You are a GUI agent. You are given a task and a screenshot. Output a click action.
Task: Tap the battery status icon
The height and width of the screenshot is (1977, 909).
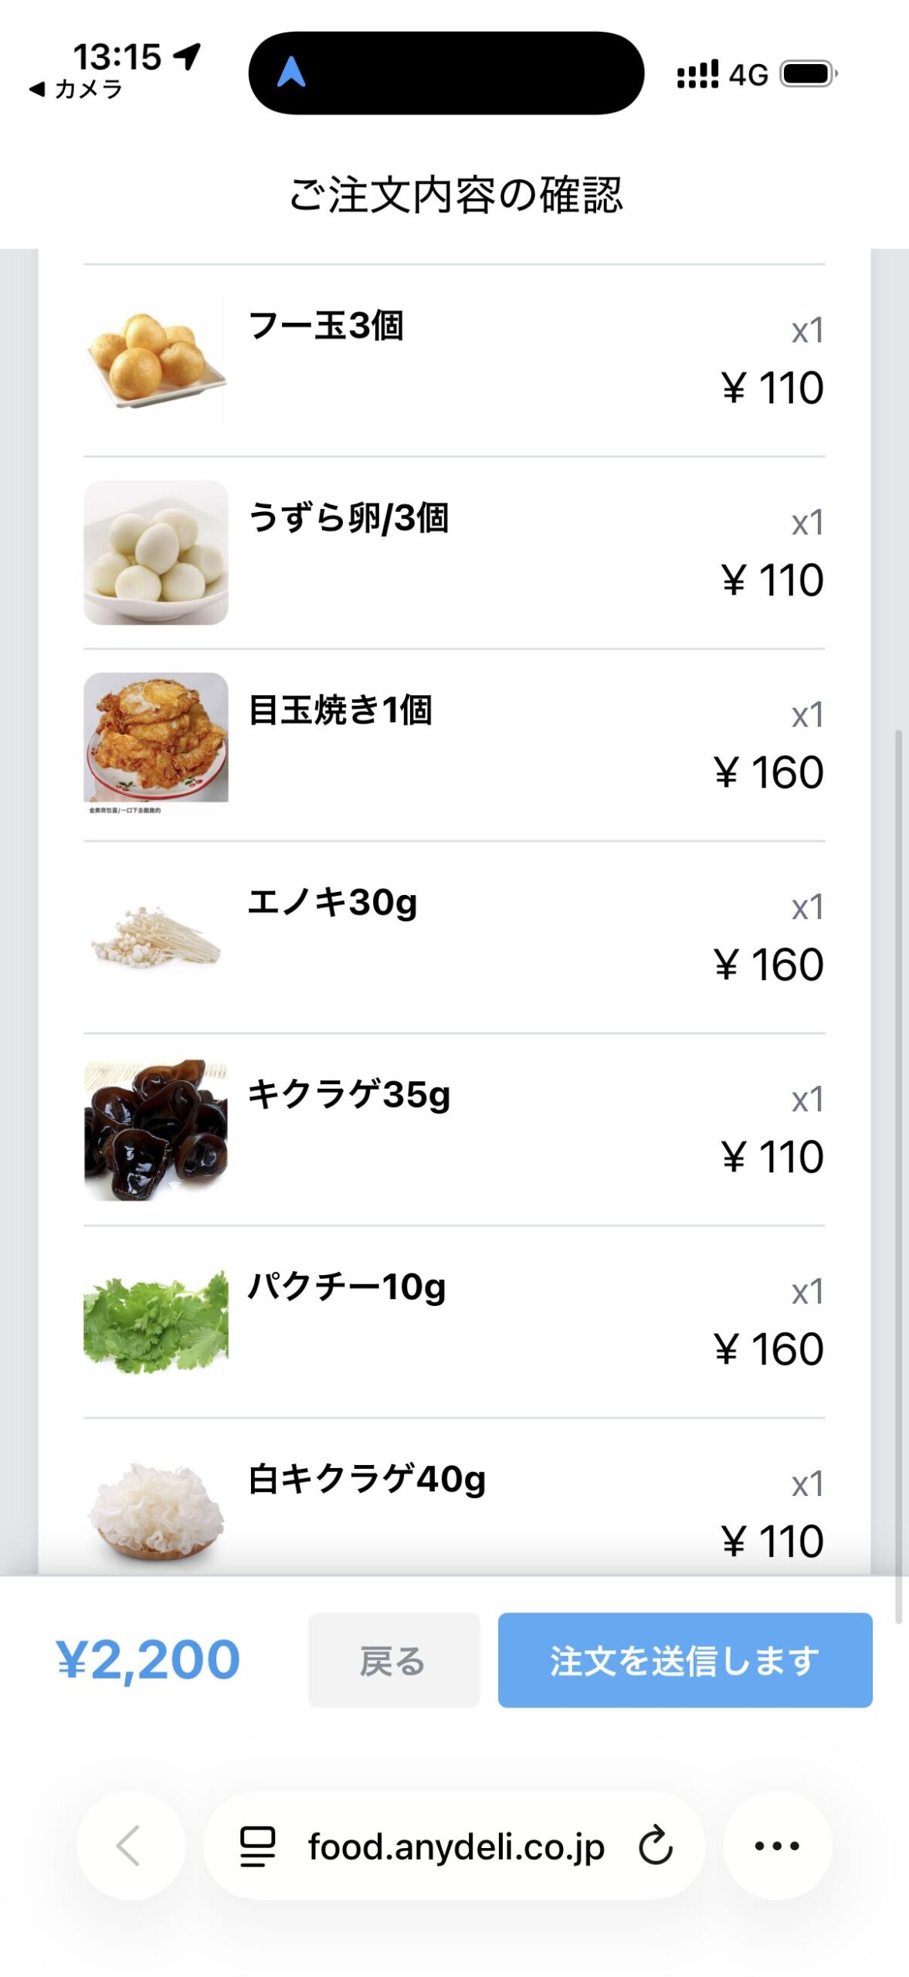808,74
